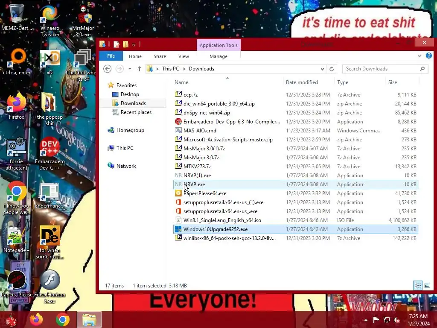This screenshot has height=328, width=437.
Task: Select the 'ctrl+a, enter' desktop shortcut
Action: point(17,62)
